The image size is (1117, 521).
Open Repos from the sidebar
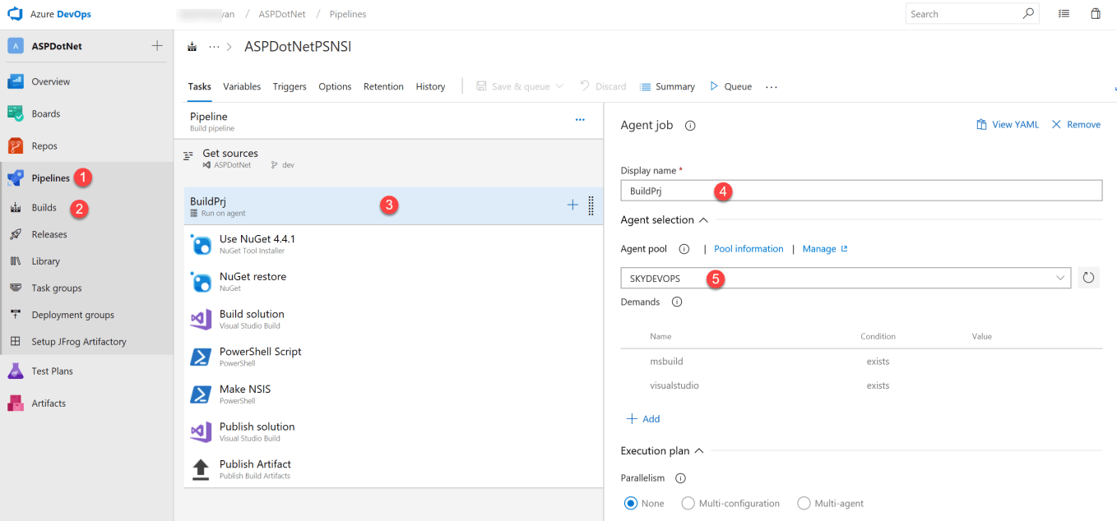point(44,146)
